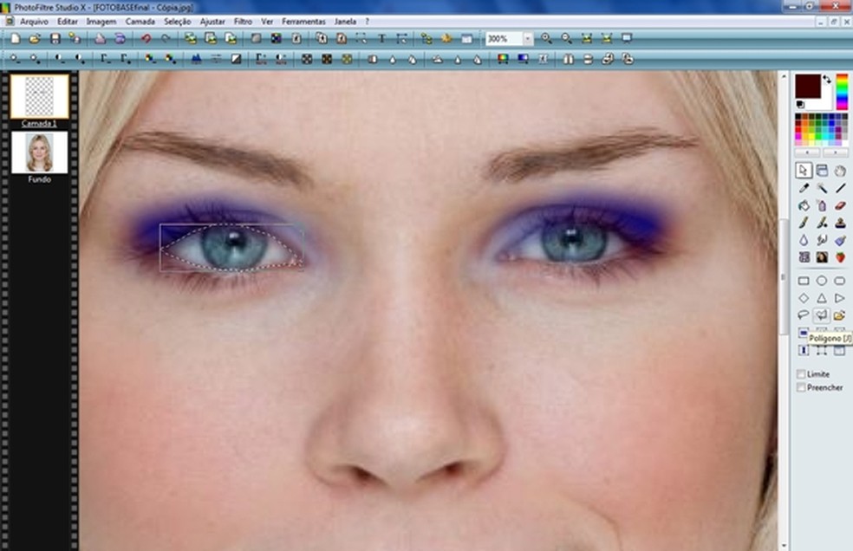
Task: Click the histogram levels icon
Action: (197, 59)
